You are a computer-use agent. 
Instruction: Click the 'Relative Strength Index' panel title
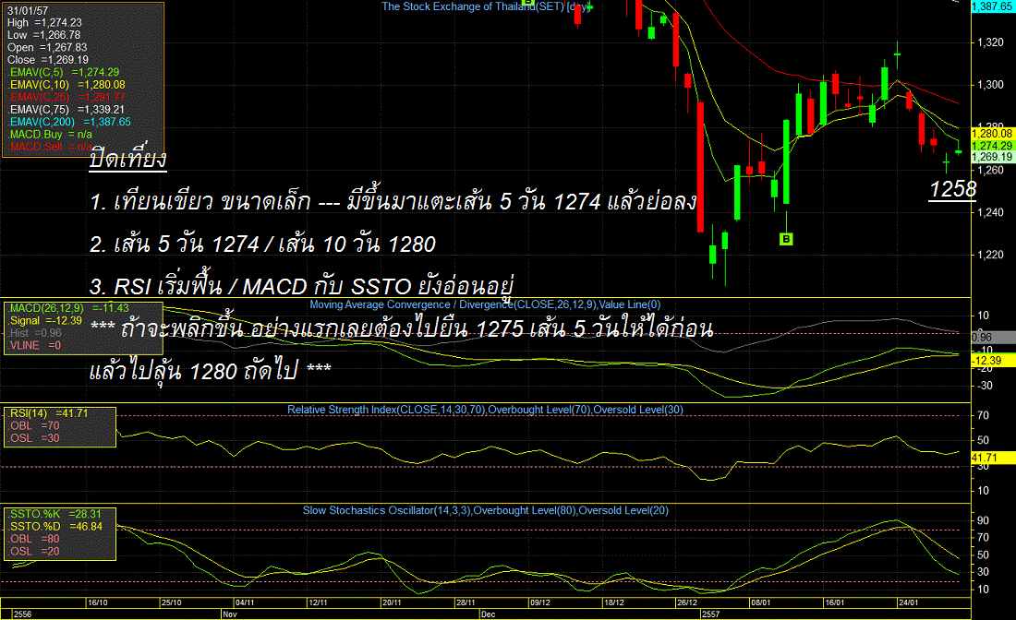coord(342,410)
